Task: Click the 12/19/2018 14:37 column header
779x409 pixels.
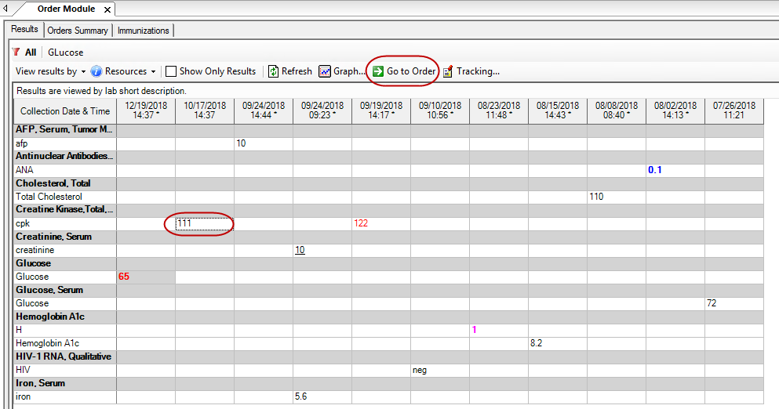Action: (146, 110)
